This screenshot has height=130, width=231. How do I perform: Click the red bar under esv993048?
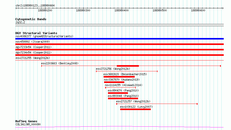tap(123, 98)
